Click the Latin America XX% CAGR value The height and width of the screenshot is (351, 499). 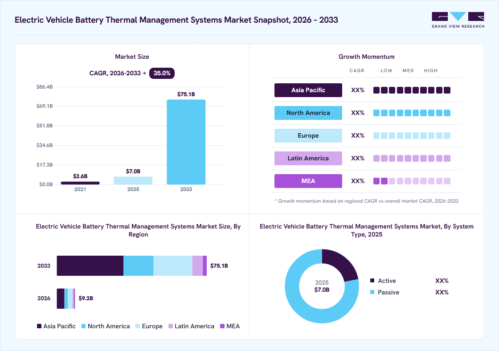(x=358, y=158)
